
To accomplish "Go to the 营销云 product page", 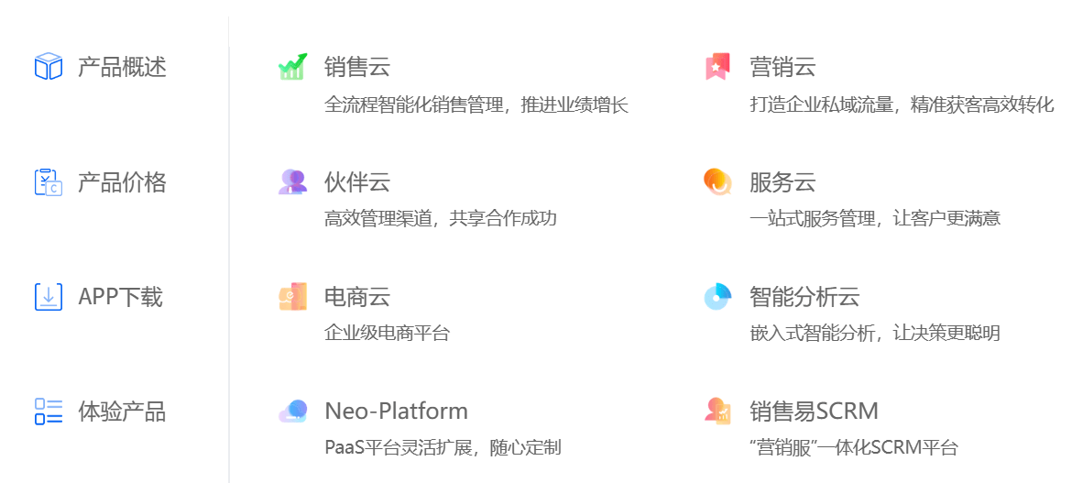I will (782, 67).
